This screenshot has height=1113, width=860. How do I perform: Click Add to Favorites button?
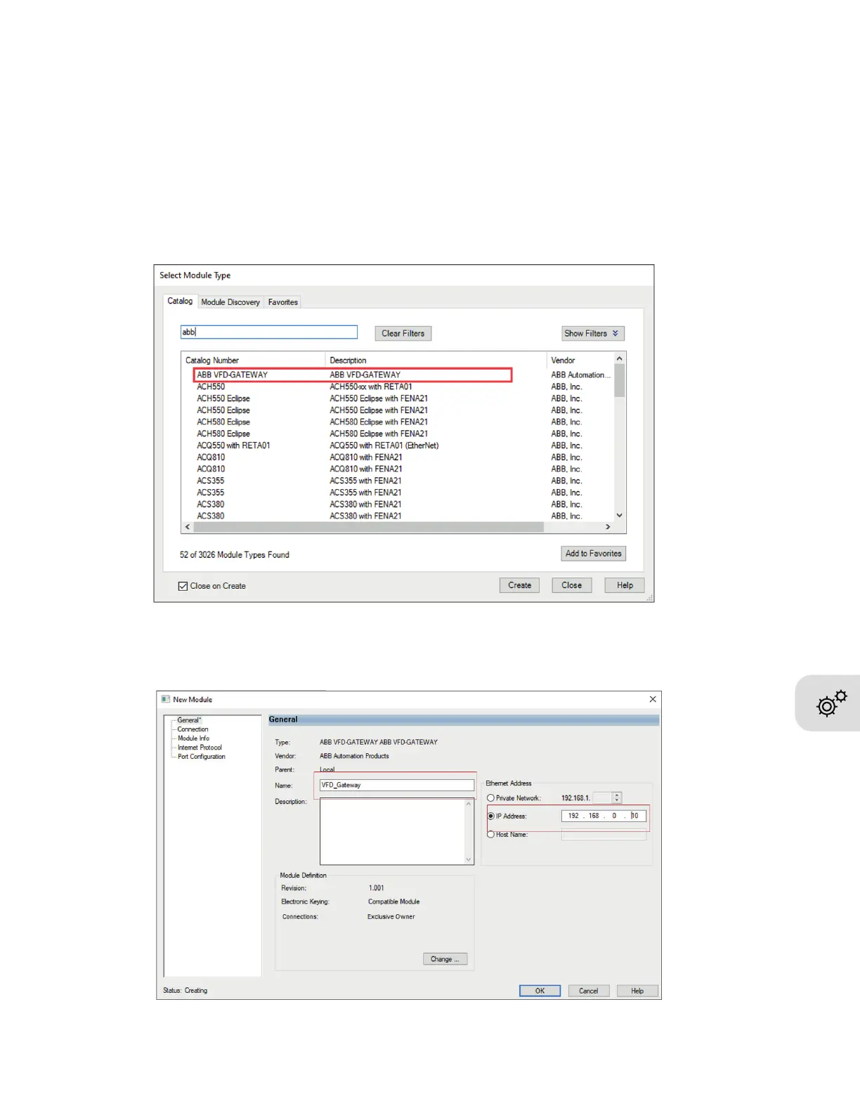pos(594,554)
